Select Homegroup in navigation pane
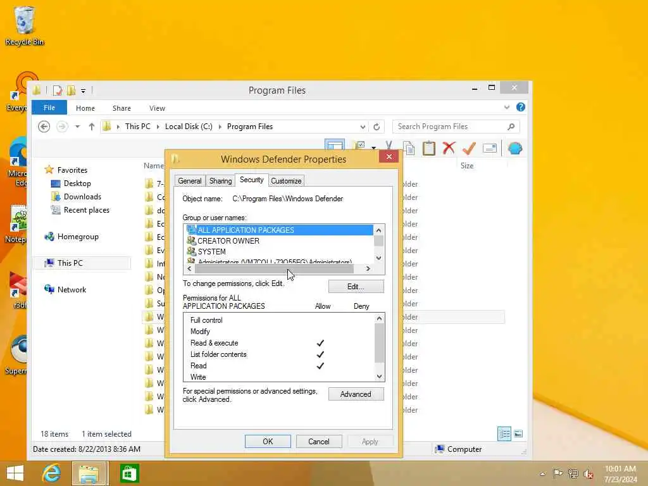The image size is (648, 486). tap(78, 237)
